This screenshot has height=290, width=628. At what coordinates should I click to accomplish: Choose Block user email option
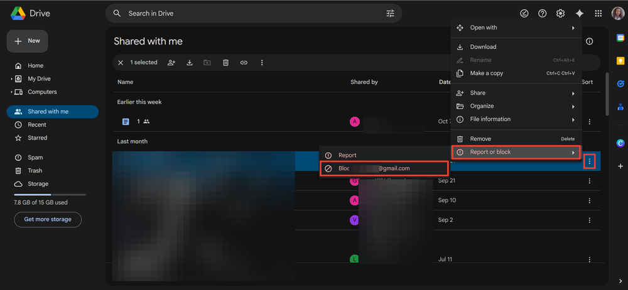(384, 168)
